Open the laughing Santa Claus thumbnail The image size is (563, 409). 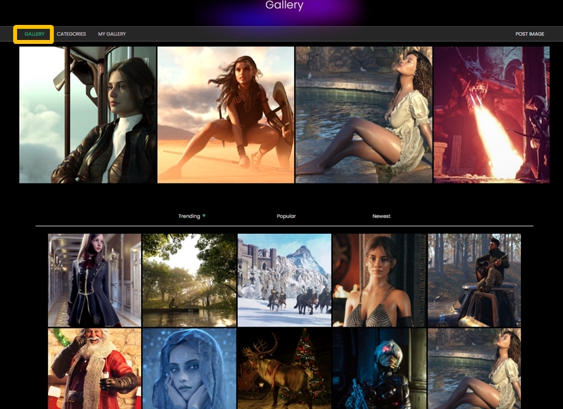click(94, 368)
